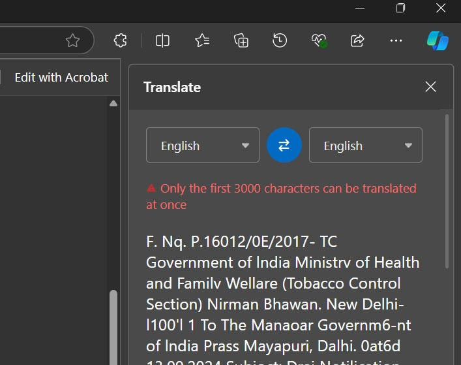Click text "F. Nq. P.16012/0E/2017- TC"

tap(241, 242)
